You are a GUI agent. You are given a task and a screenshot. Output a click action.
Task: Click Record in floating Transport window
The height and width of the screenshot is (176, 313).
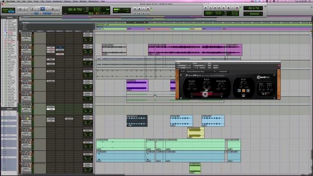(237, 8)
